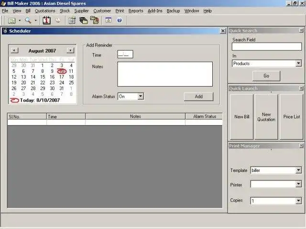The image size is (306, 229).
Task: Open the Add-Ins menu
Action: (155, 11)
